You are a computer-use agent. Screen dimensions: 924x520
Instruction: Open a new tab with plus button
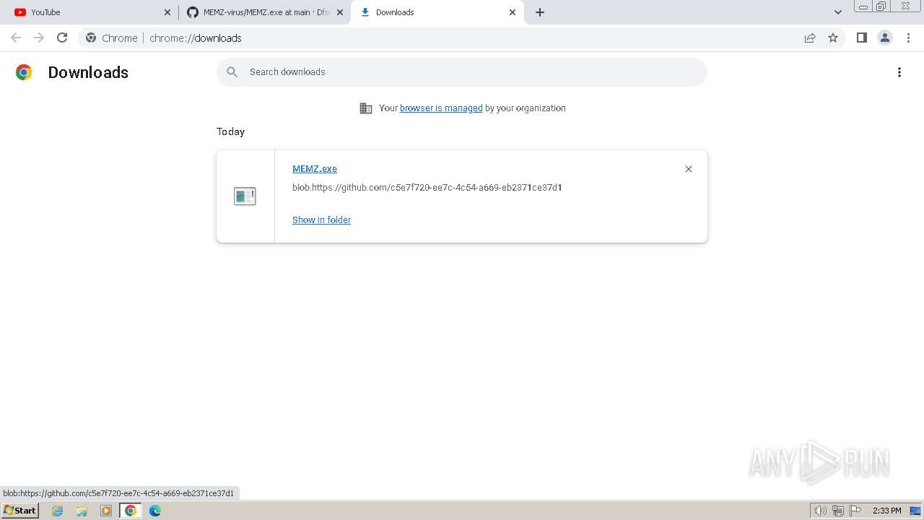coord(540,12)
